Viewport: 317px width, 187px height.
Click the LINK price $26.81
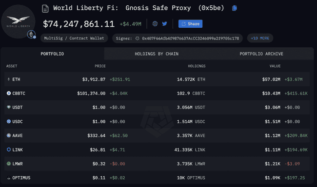click(98, 150)
